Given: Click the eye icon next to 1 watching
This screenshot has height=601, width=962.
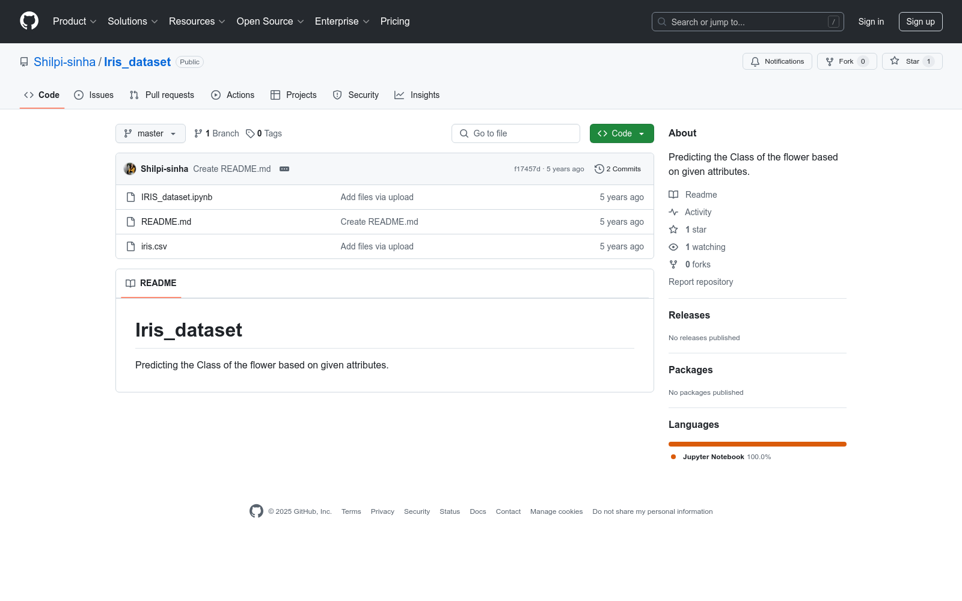Looking at the screenshot, I should point(673,247).
